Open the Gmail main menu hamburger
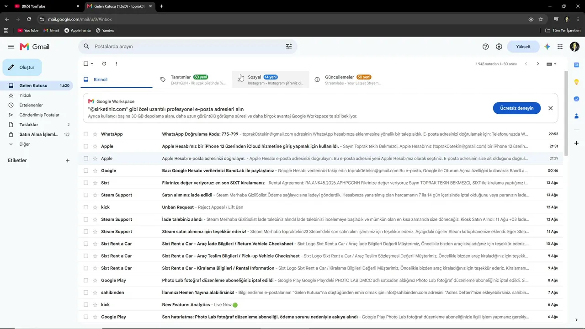 11,47
